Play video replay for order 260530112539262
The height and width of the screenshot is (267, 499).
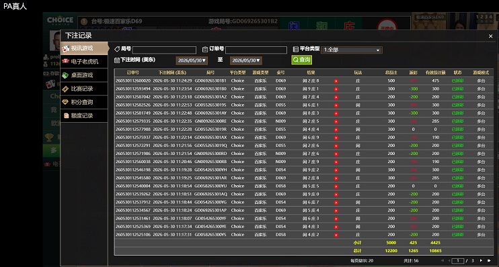(x=336, y=195)
